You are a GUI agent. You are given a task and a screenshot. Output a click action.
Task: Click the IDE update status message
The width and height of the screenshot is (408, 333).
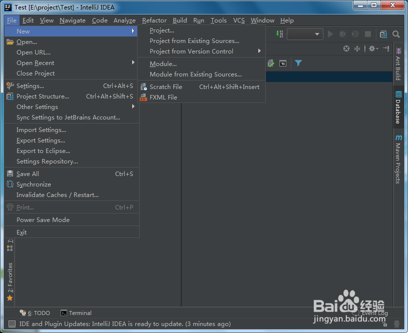[x=125, y=324]
